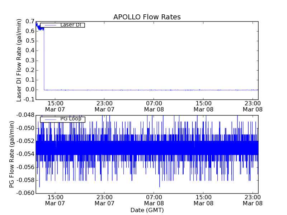Click bottom chart's 15:00 Mar 08 tick label
Screen dimensions: 287x215
tap(203, 200)
